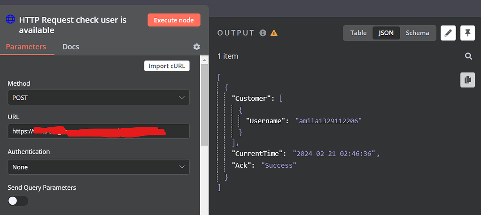
Task: Copy JSON output to clipboard
Action: (x=467, y=80)
